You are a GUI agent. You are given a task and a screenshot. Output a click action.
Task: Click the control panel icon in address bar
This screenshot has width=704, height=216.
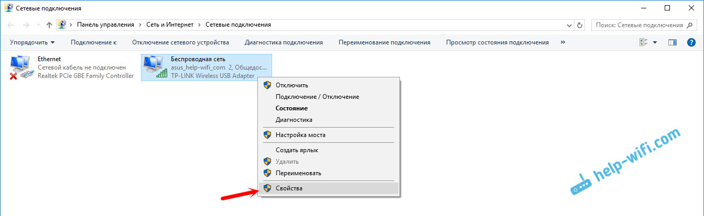[x=62, y=25]
